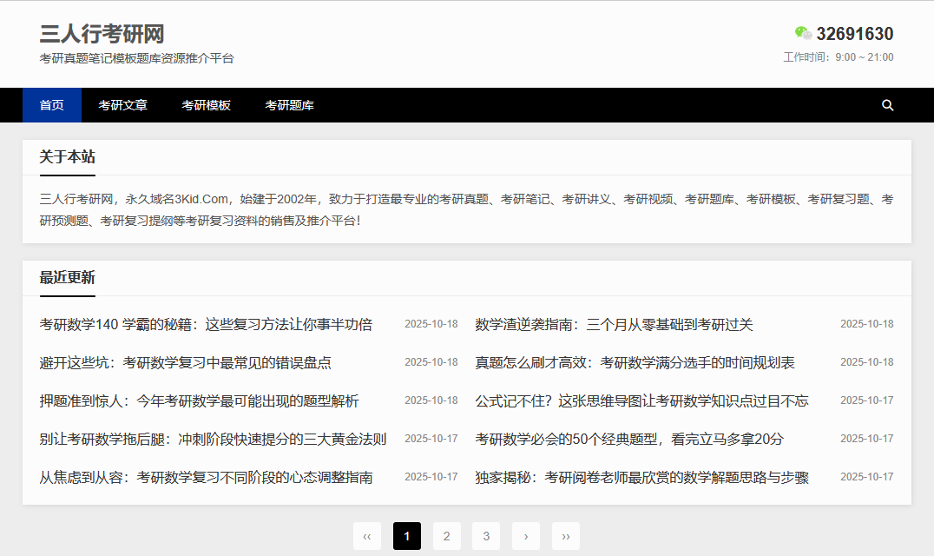Open the 首页 navigation tab
The image size is (934, 556).
tap(51, 105)
